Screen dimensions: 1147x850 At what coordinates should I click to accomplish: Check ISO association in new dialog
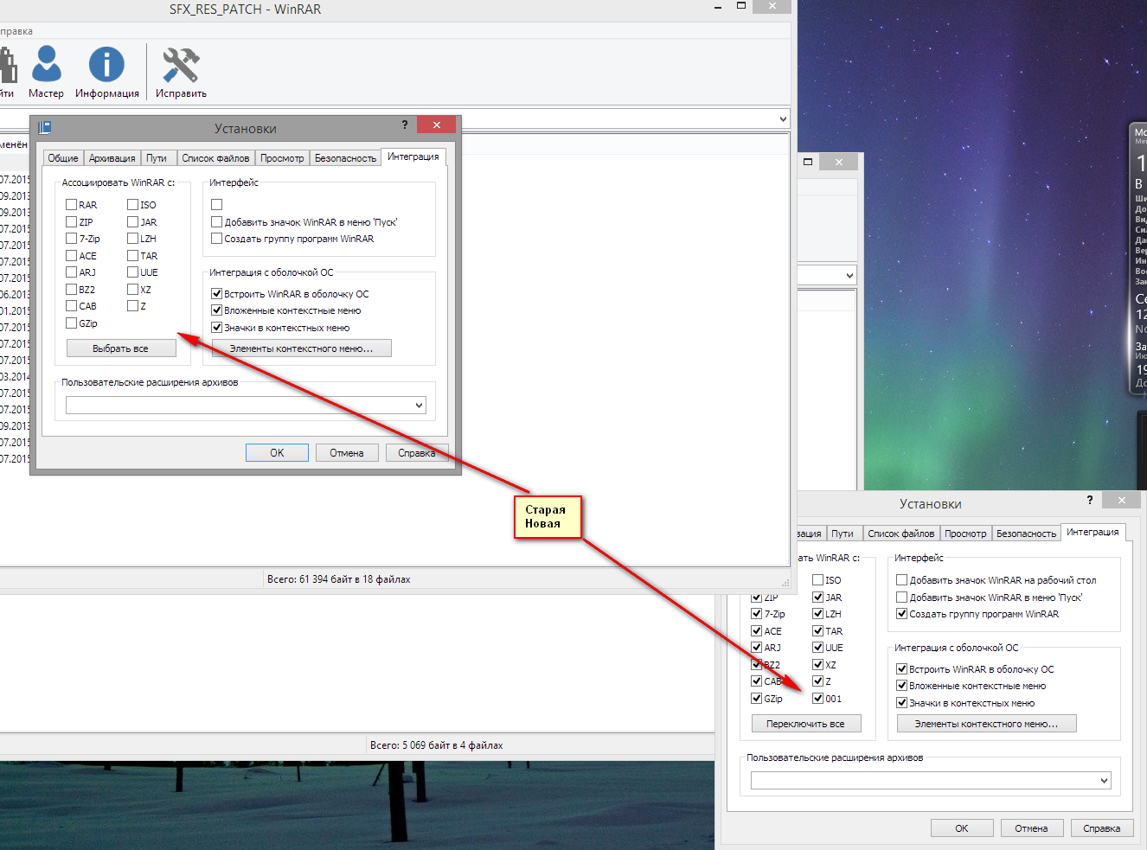click(818, 580)
